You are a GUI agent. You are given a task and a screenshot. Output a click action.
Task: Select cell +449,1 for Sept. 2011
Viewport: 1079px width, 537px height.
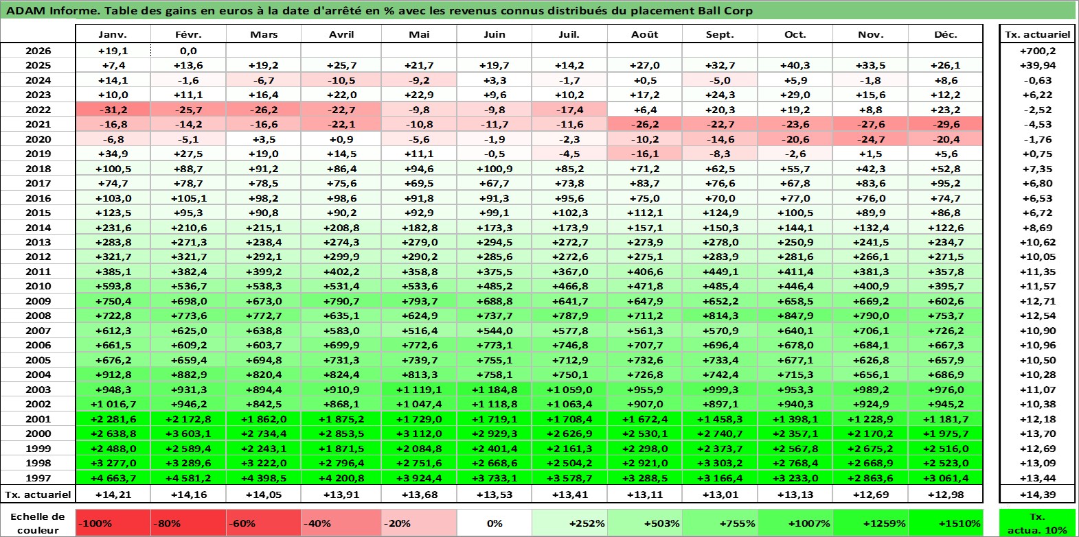pos(720,272)
